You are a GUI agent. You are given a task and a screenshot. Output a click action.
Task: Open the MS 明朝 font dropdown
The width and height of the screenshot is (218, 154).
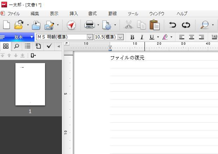[89, 37]
